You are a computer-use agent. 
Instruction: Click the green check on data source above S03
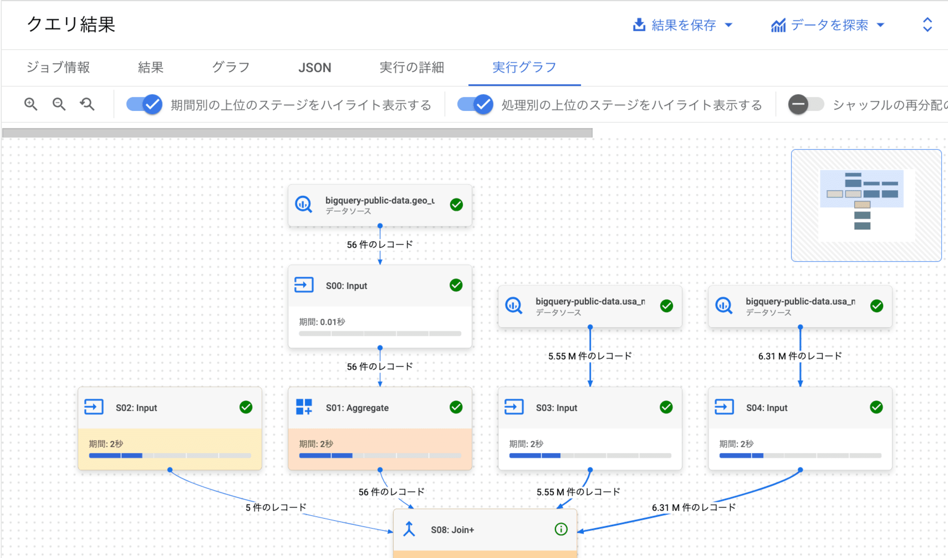666,306
